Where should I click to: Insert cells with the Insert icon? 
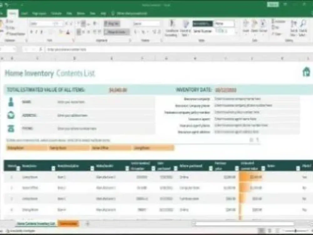click(246, 26)
